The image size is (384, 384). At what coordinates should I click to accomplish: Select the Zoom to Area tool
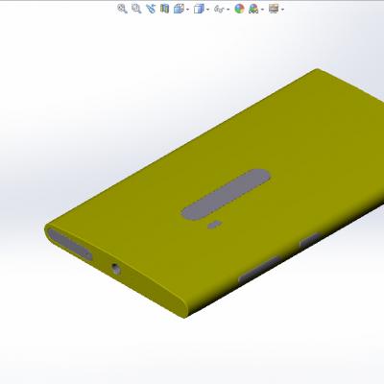(136, 9)
